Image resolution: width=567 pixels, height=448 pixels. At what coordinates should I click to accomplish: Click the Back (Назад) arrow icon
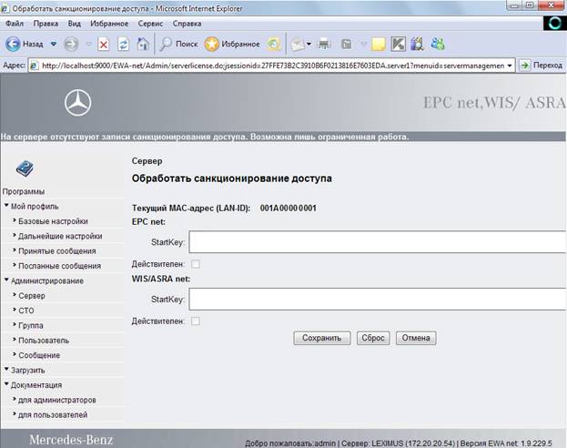(13, 44)
